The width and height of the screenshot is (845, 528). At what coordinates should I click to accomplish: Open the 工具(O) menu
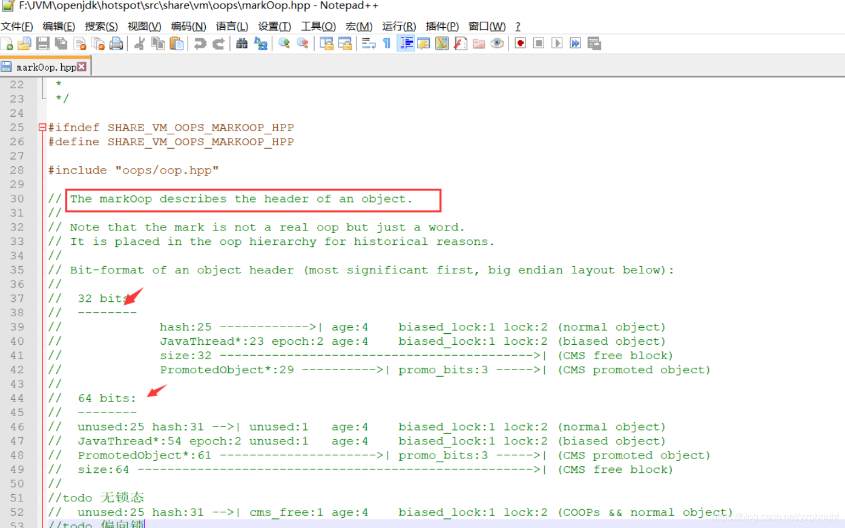[x=318, y=26]
